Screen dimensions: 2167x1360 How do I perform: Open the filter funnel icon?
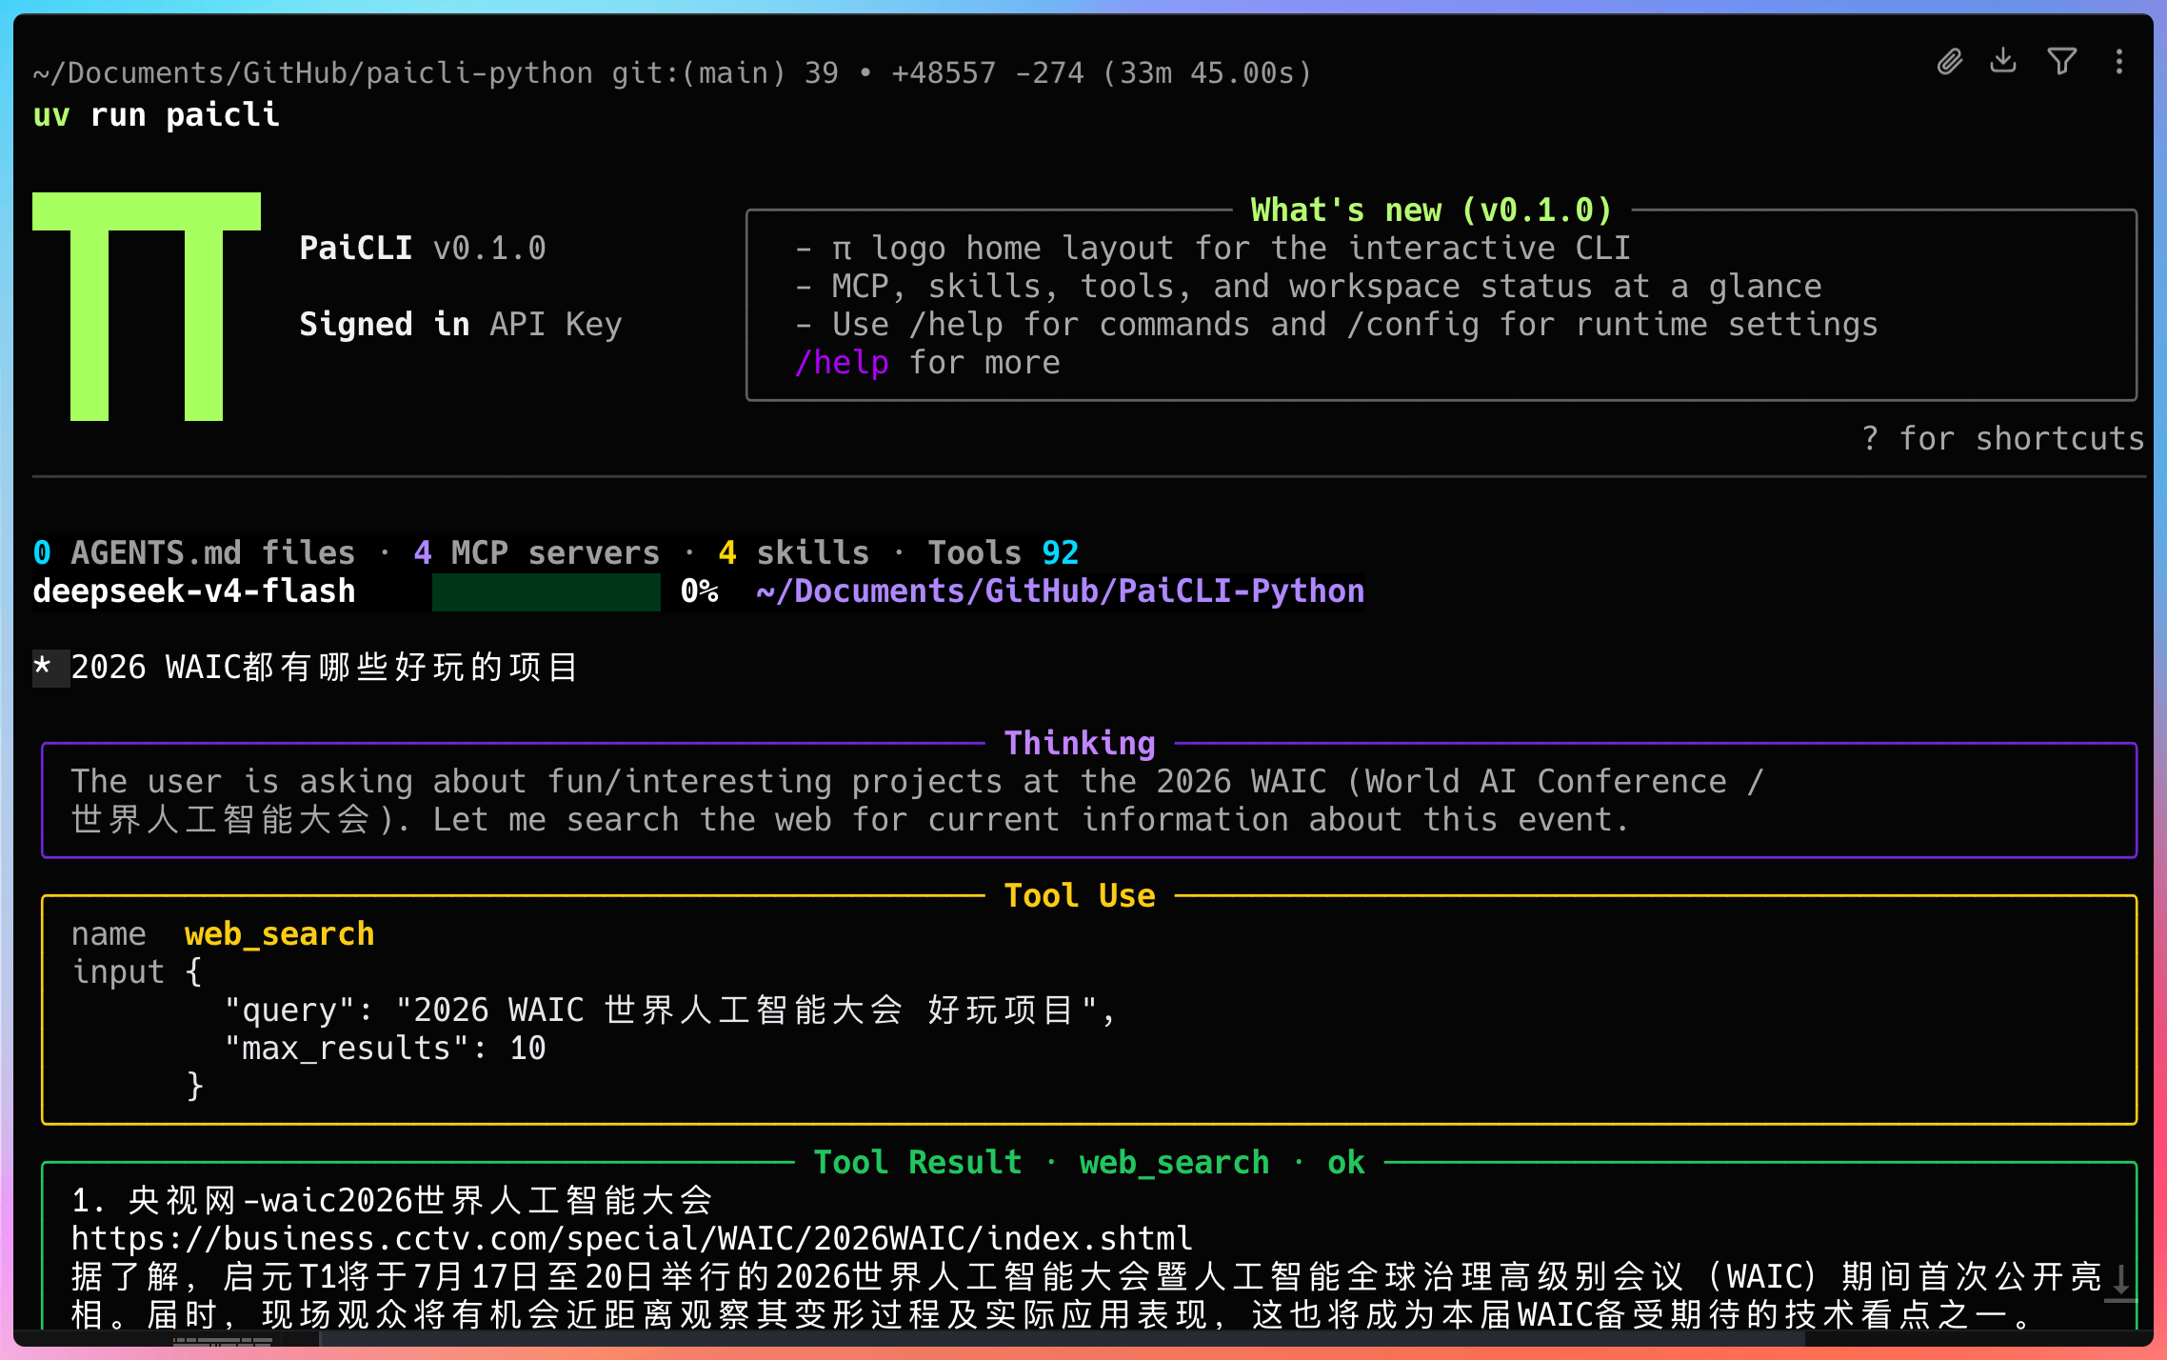[2061, 62]
